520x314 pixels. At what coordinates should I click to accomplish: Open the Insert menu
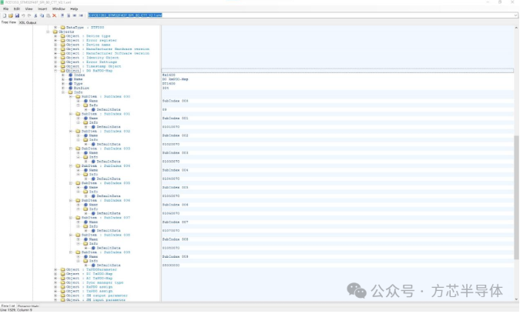[x=42, y=9]
